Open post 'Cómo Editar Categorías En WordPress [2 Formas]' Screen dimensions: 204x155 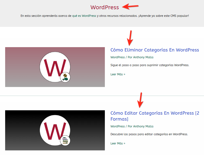click(x=155, y=116)
